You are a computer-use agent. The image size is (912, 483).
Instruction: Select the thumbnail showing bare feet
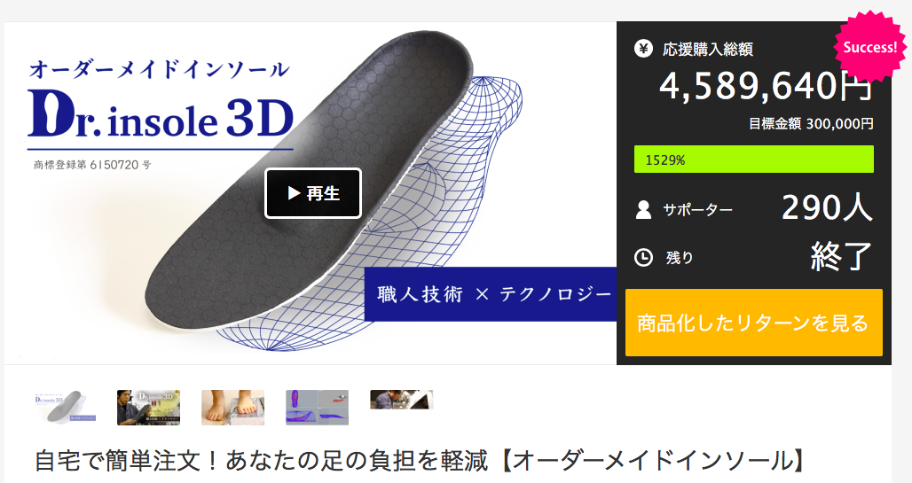[x=232, y=407]
